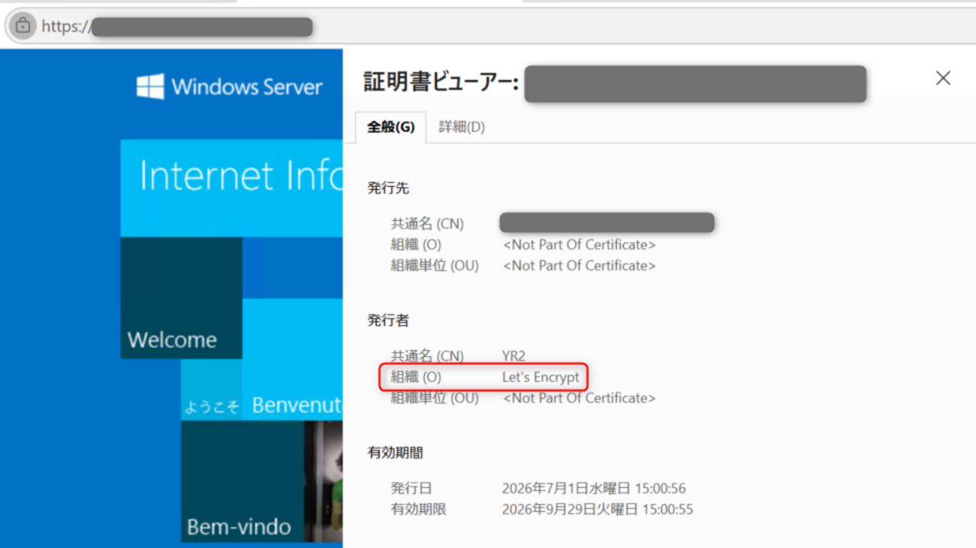Click the 発行者 section heading
The image size is (976, 548).
coord(388,321)
